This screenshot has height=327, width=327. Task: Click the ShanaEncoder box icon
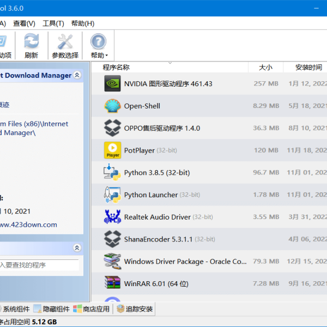(x=112, y=239)
